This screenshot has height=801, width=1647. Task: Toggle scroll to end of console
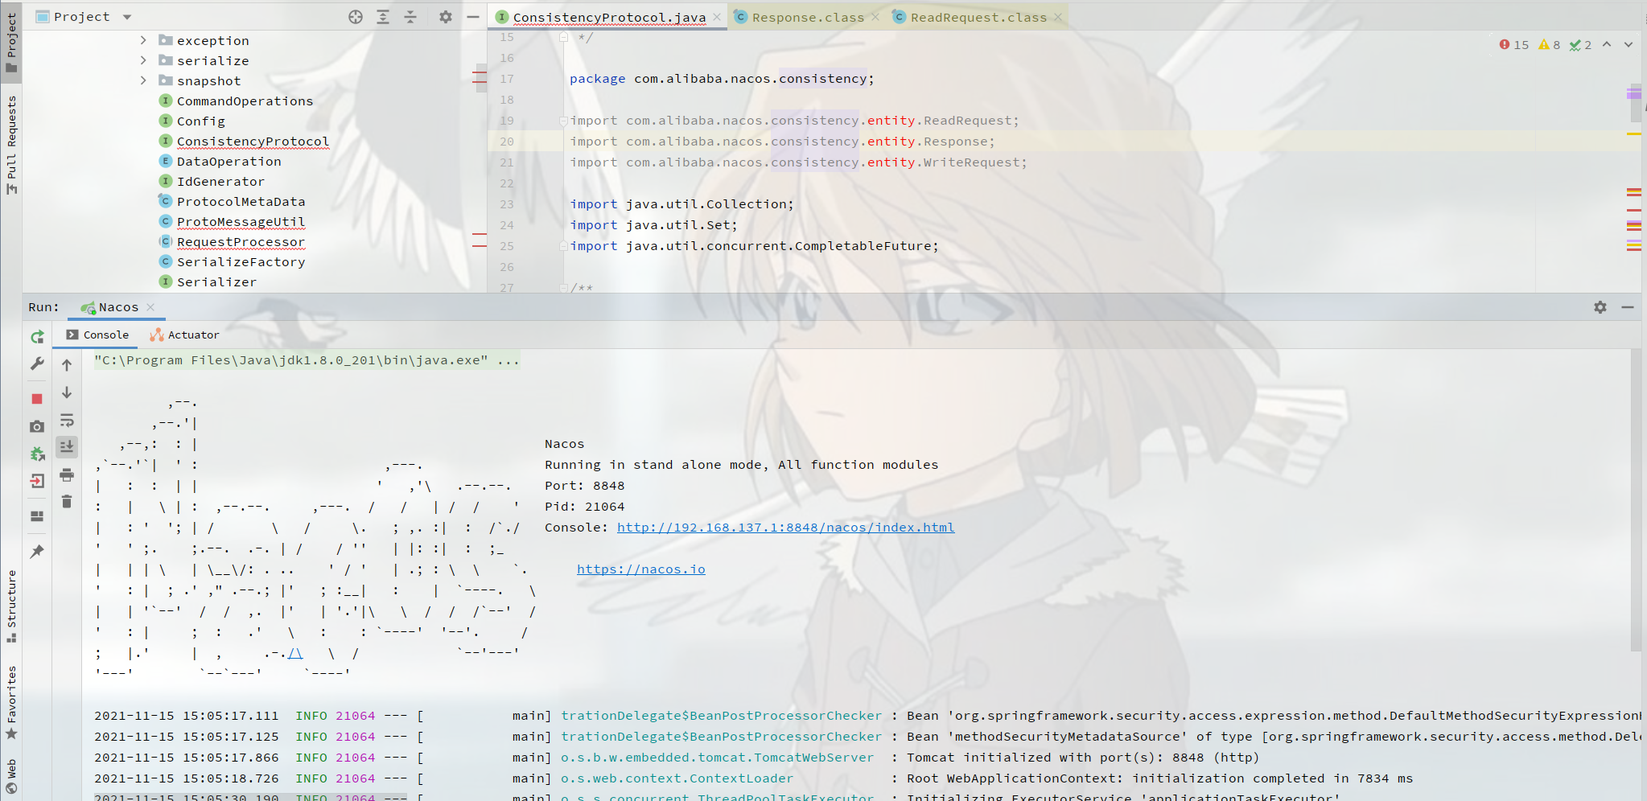[67, 446]
